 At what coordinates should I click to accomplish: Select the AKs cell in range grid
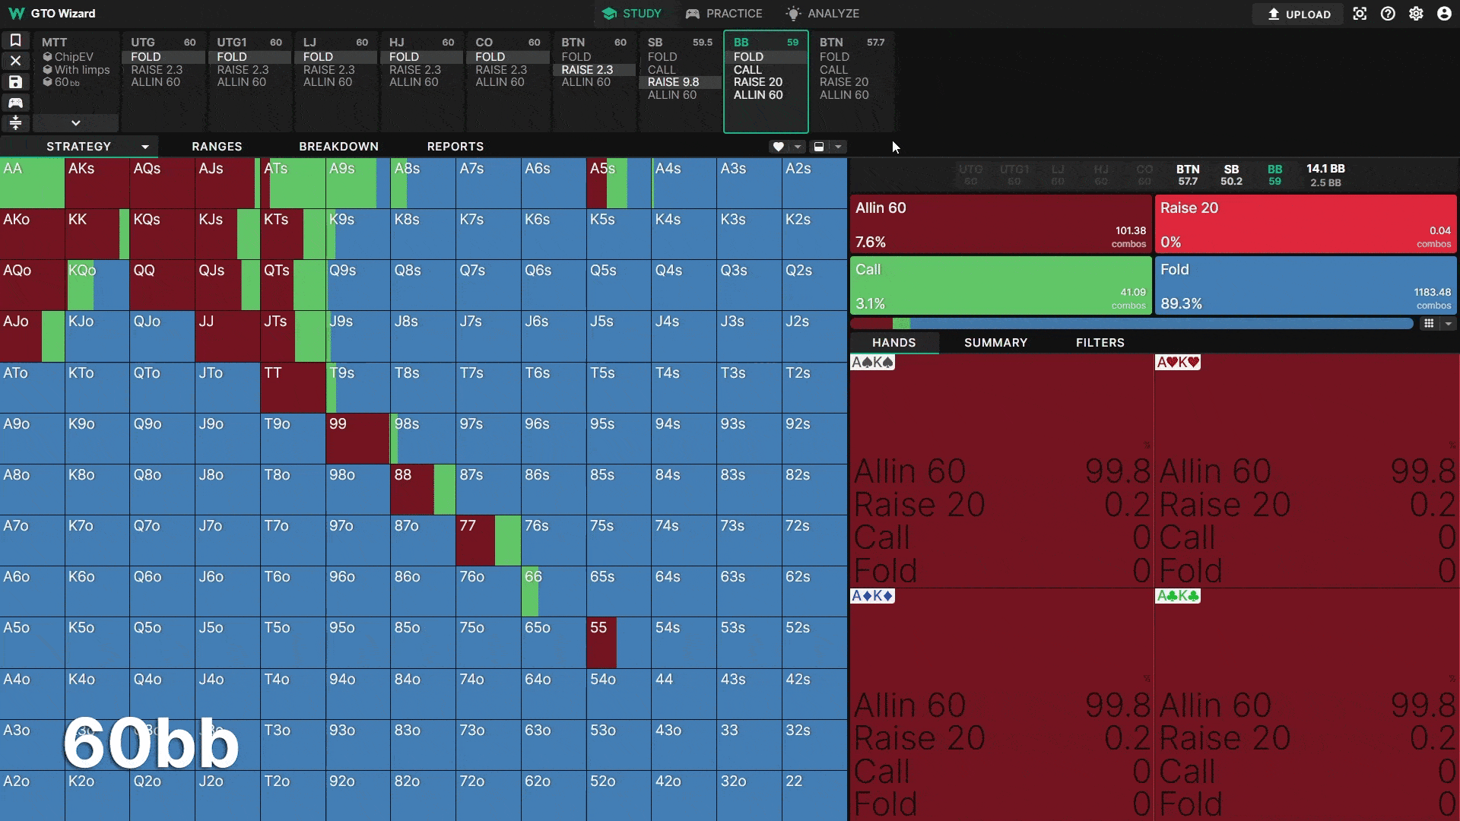pos(97,183)
